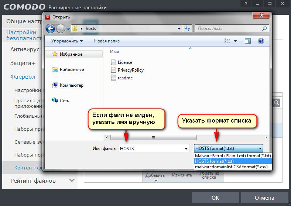Select Фаервол in Comodo sidebar
The image size is (291, 206).
point(23,77)
